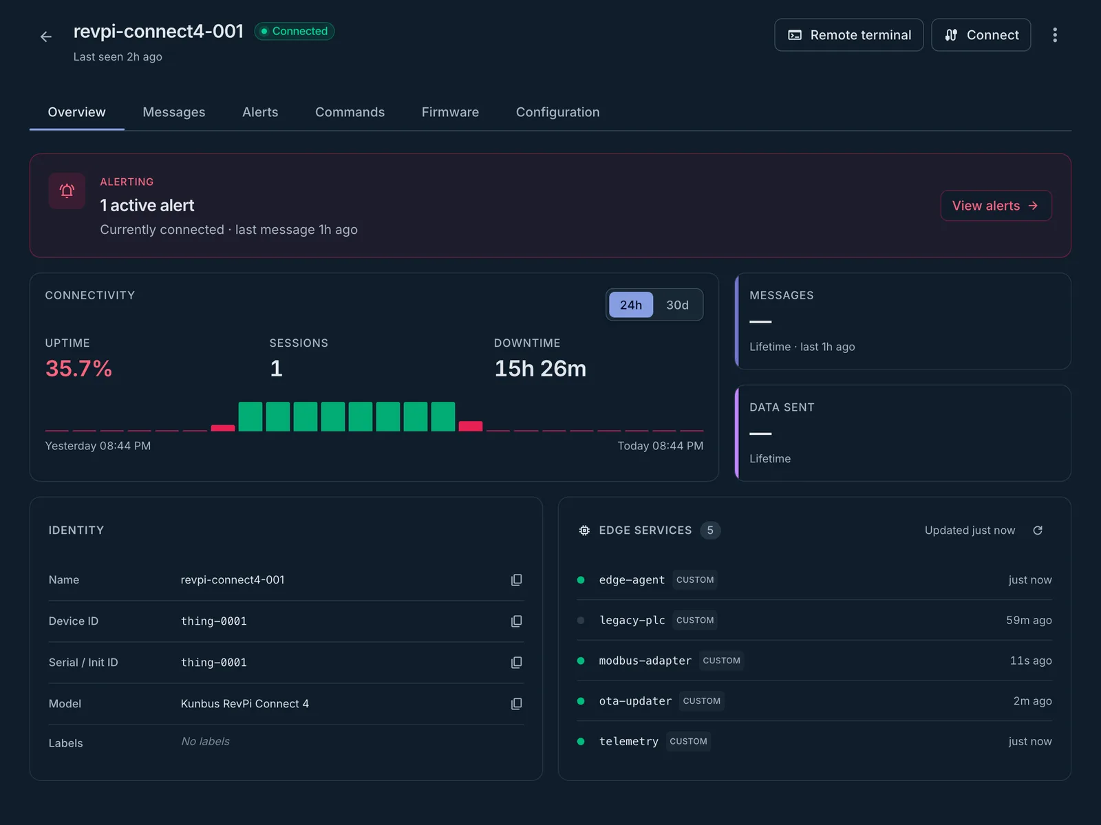Screen dimensions: 1101x825
Task: Click the Messages card 'Lifetime · last 1h ago'
Action: [x=802, y=347]
